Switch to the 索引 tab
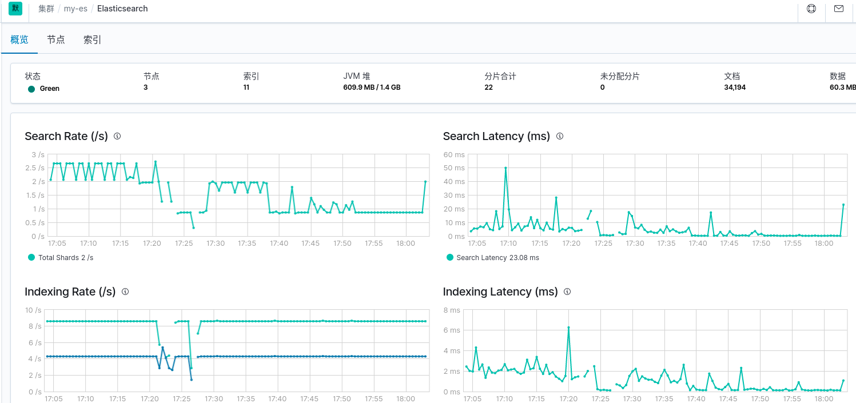856x403 pixels. click(93, 39)
